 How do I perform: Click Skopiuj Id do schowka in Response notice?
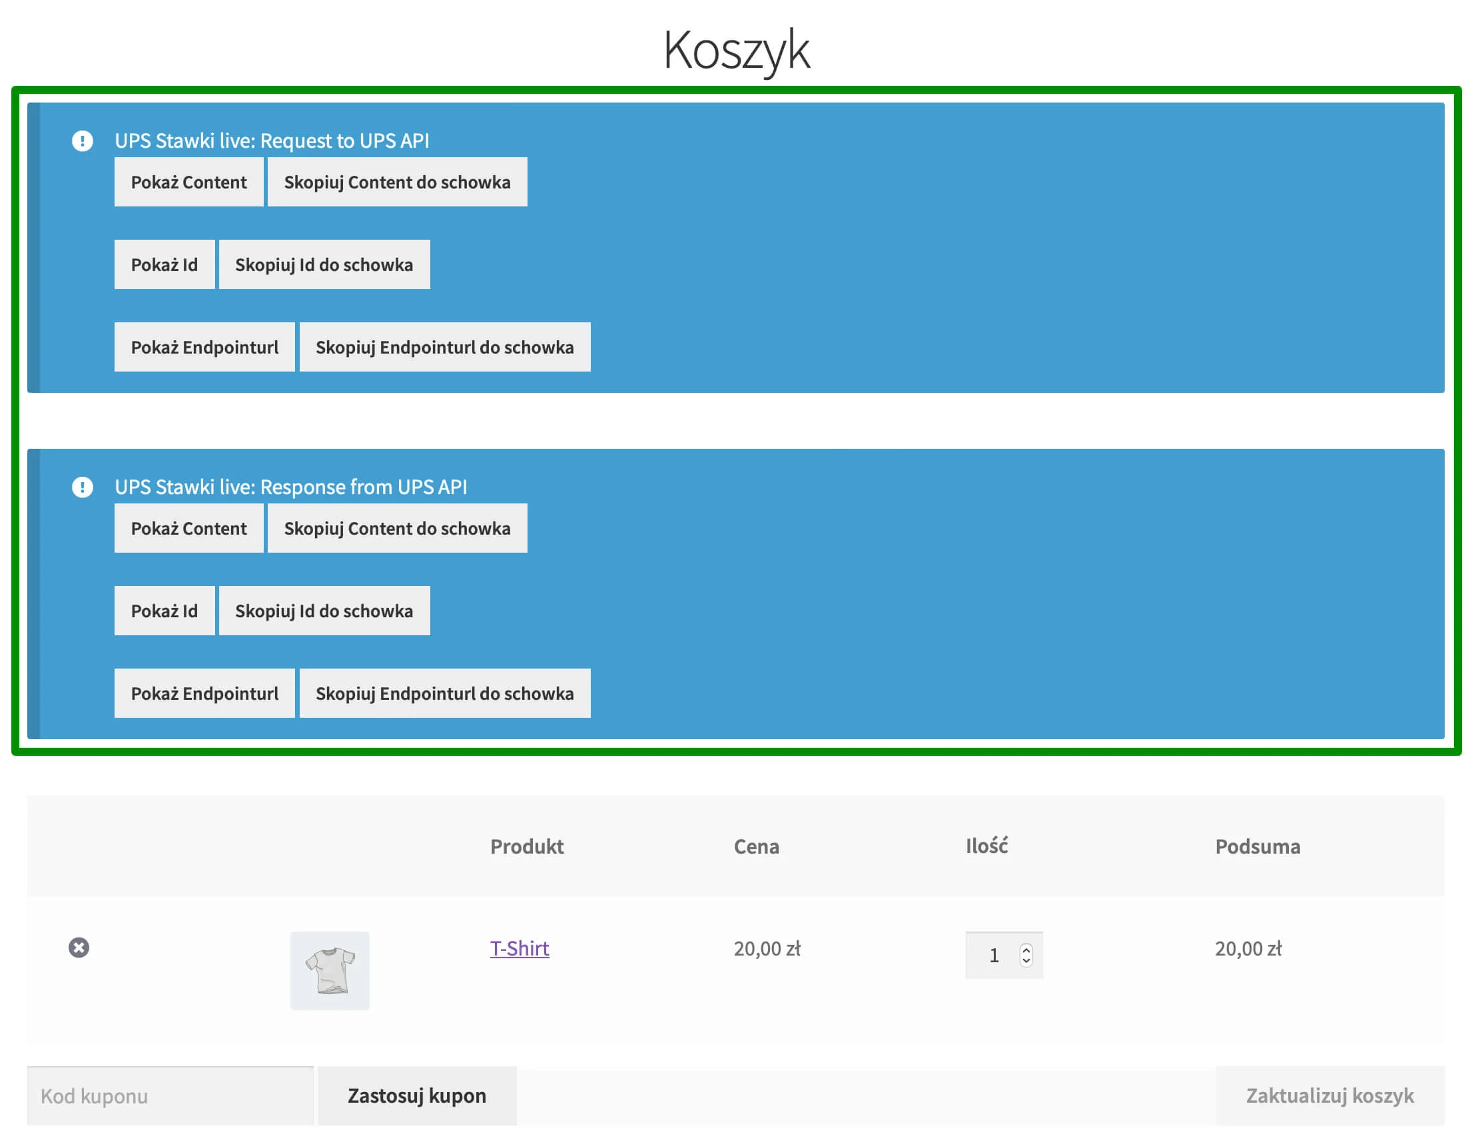click(324, 611)
